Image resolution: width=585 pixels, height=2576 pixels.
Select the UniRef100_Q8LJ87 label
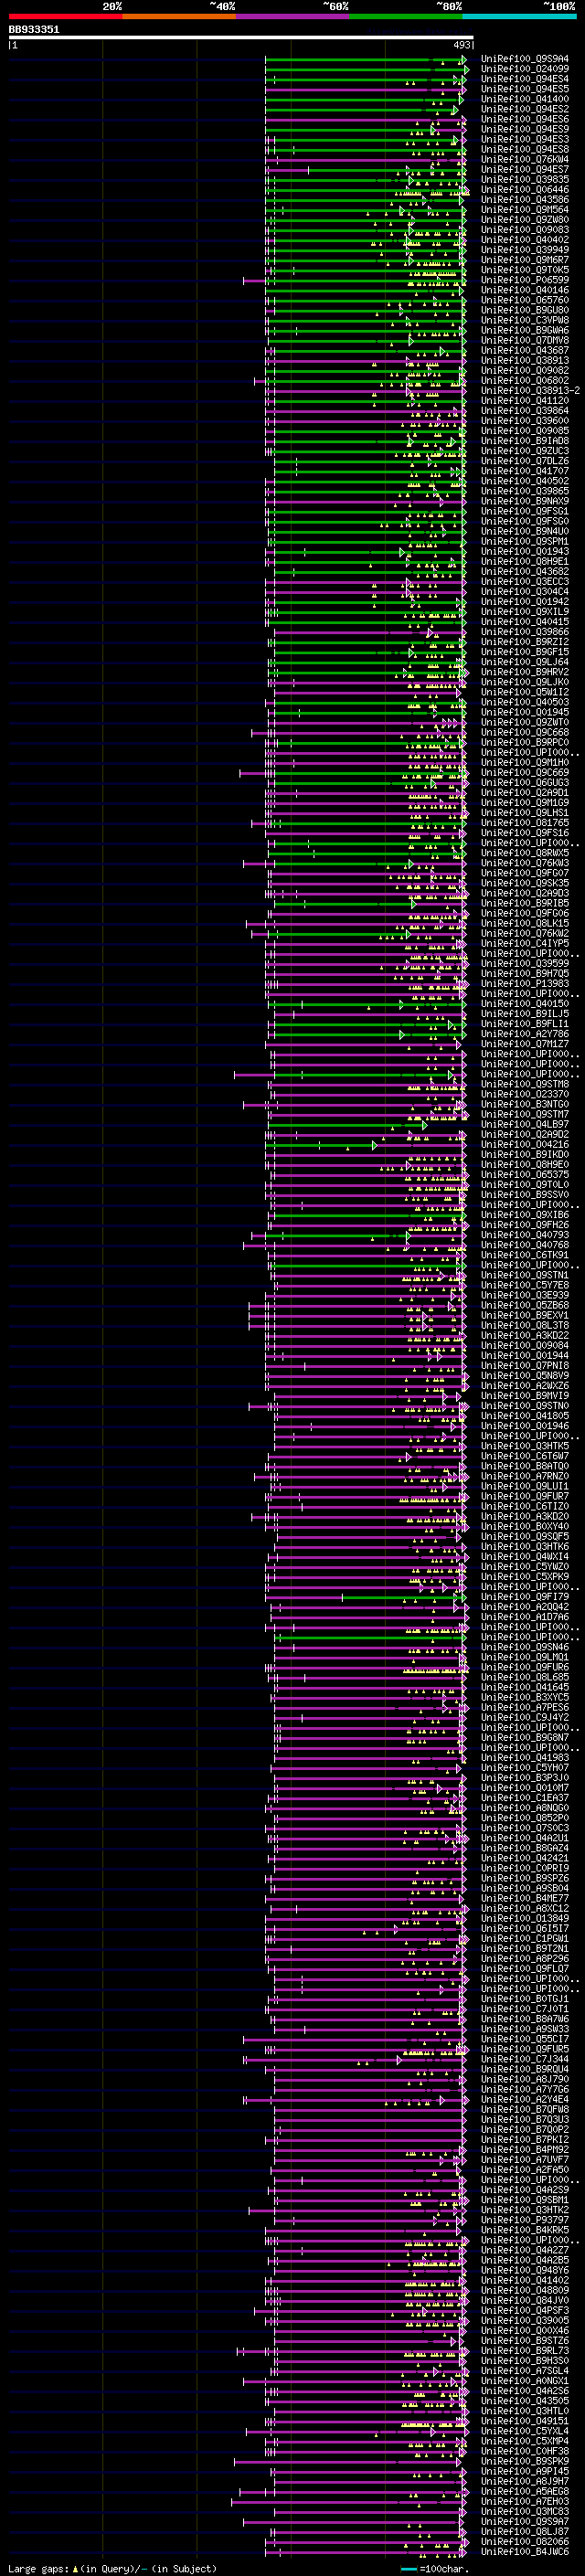pyautogui.click(x=525, y=2531)
